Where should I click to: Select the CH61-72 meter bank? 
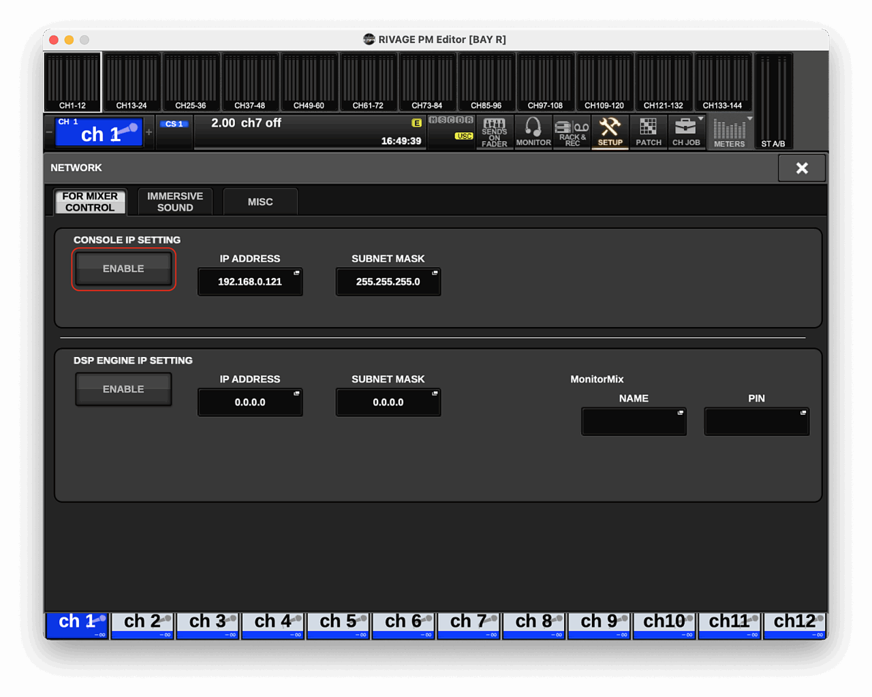click(x=368, y=82)
